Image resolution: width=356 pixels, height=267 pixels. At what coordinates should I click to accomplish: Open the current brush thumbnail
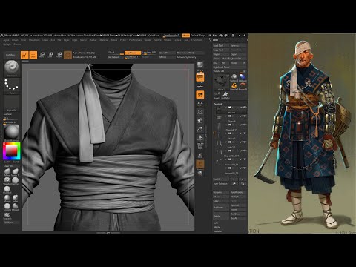pyautogui.click(x=12, y=68)
